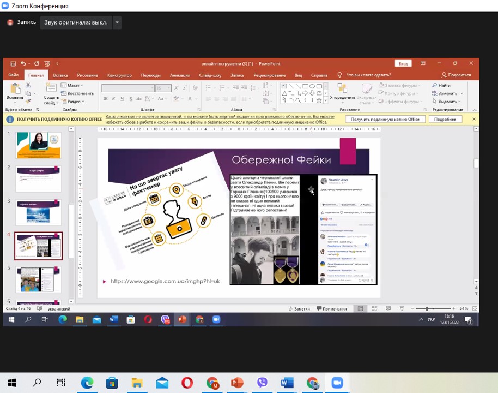Image resolution: width=498 pixels, height=393 pixels.
Task: Click the zoom slider in PowerPoint's status bar
Action: point(427,309)
